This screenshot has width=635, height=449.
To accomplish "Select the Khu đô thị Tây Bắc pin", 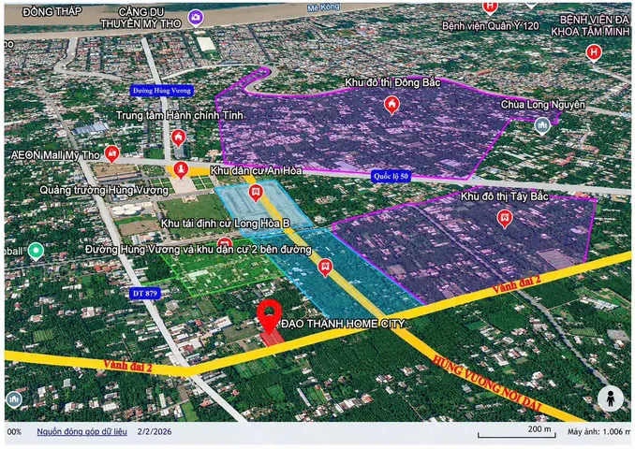I will (505, 219).
